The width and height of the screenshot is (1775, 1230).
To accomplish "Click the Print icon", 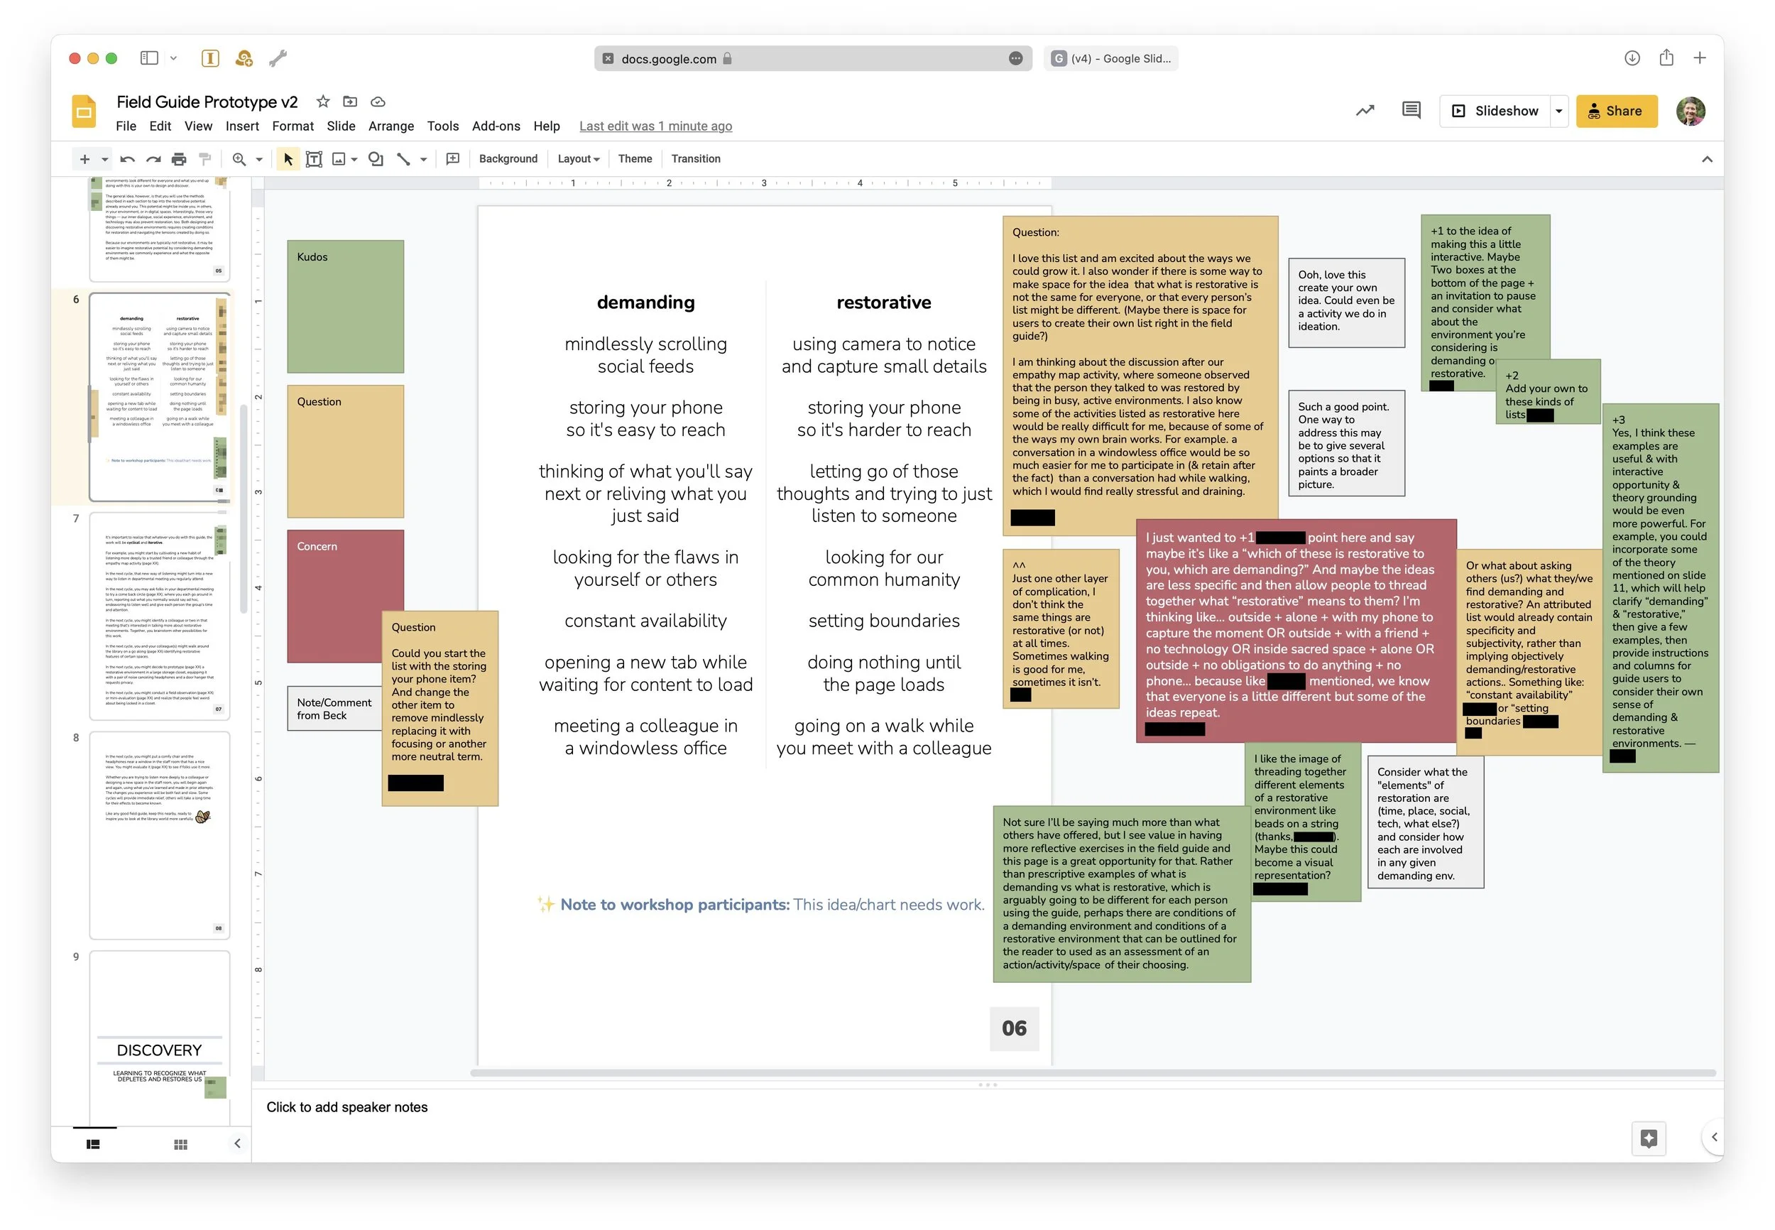I will [179, 160].
